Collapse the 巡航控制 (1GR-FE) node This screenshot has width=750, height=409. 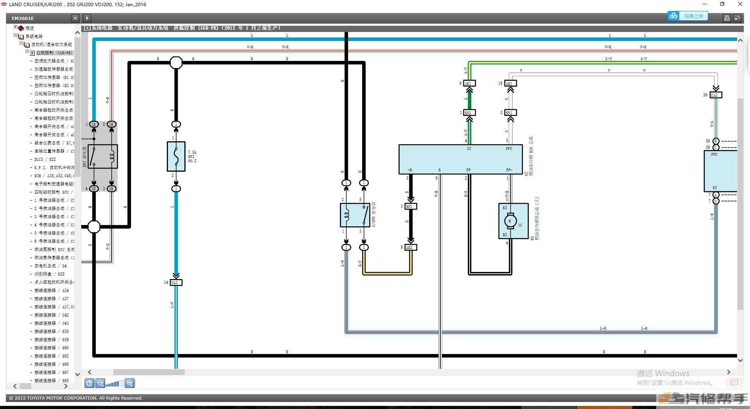[x=27, y=52]
